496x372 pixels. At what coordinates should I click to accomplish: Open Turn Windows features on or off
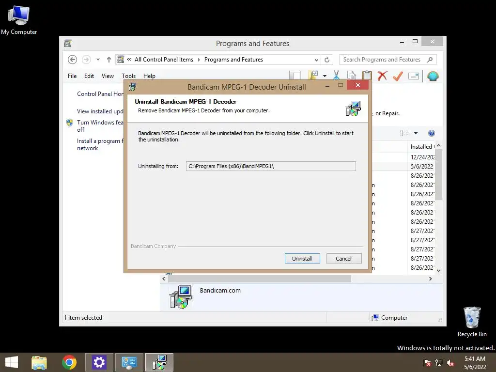click(100, 126)
